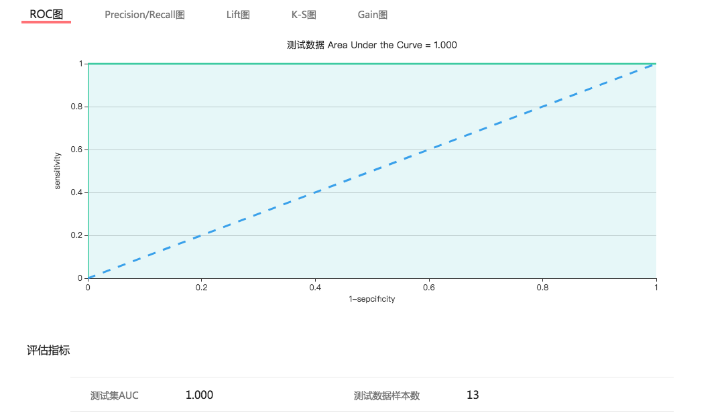
Task: Open the Gain图 tab
Action: [373, 15]
